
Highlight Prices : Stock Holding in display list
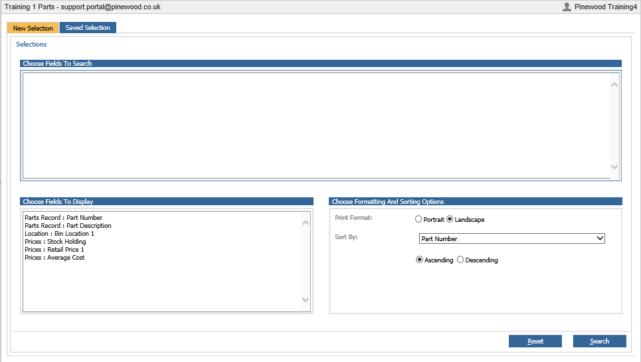point(55,242)
